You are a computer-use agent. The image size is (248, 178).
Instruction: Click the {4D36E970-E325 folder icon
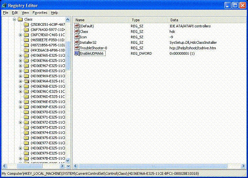(x=26, y=112)
